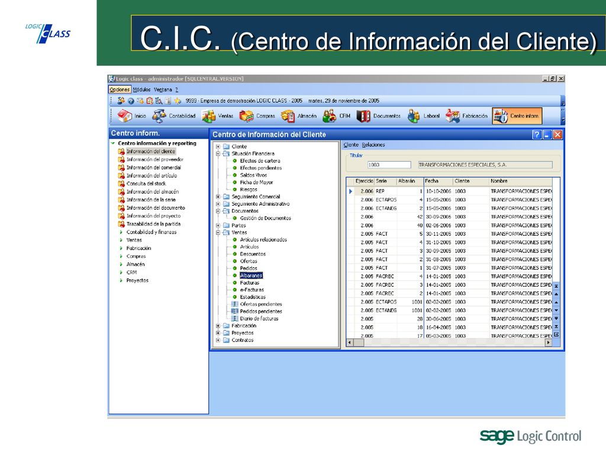Select Ficha de Mayor tree item
Screen dimensions: 606x455
(x=256, y=182)
